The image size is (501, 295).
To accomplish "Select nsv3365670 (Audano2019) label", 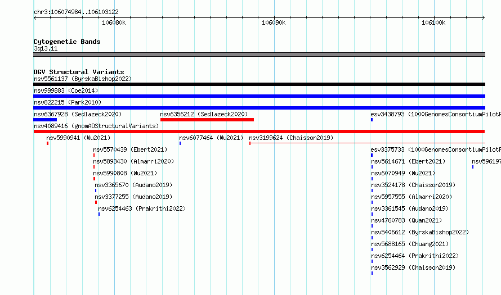I will [133, 185].
